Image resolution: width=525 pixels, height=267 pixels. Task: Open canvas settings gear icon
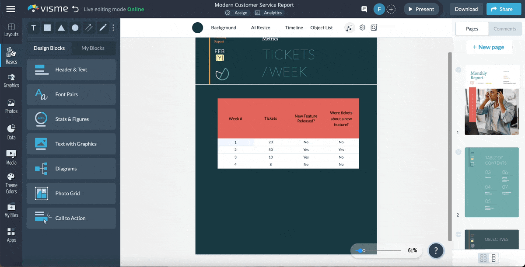(362, 28)
